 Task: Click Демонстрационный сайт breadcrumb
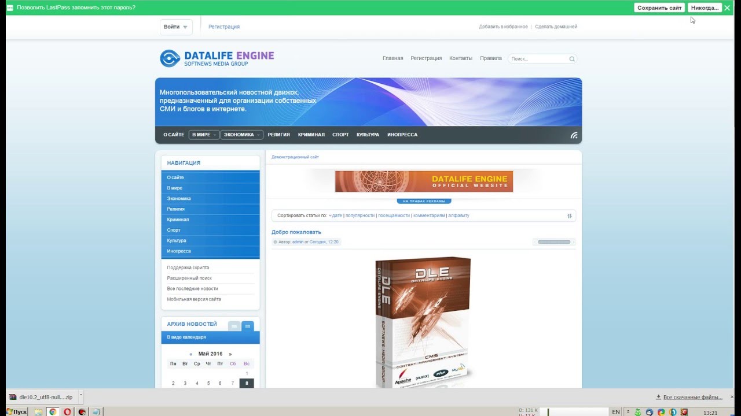pyautogui.click(x=295, y=157)
